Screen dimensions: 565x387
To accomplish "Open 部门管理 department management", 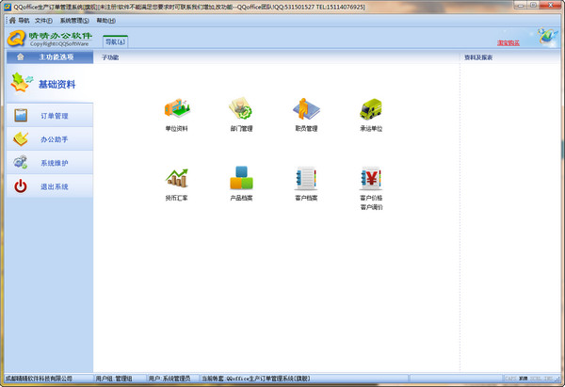I will click(241, 109).
